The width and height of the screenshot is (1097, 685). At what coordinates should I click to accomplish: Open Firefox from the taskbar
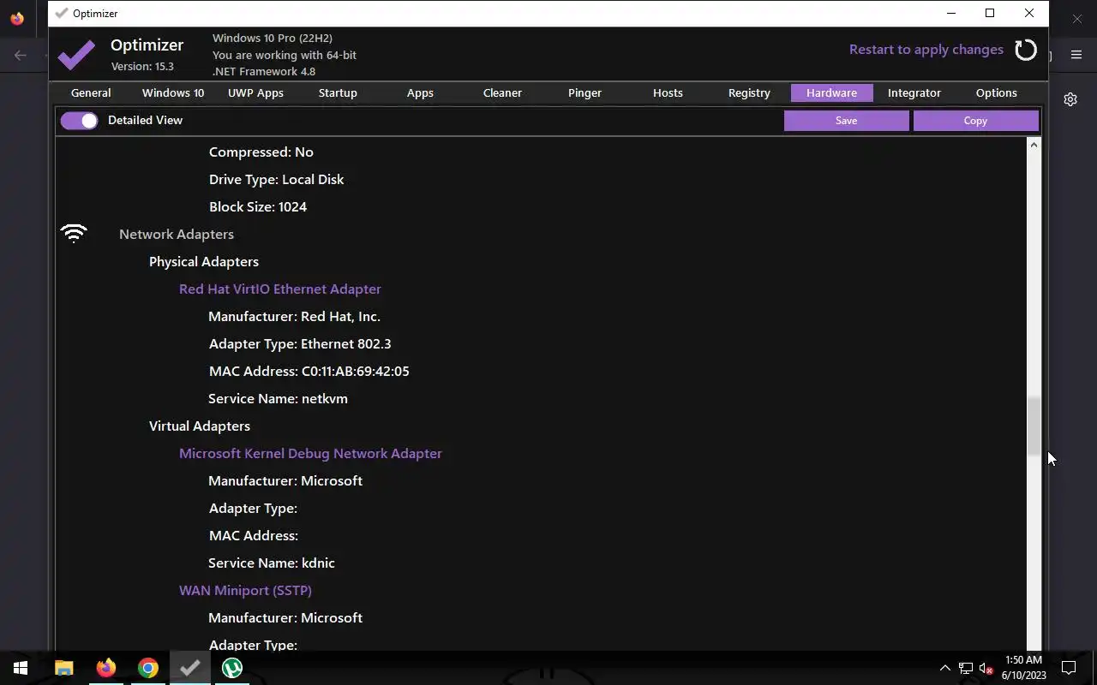(x=106, y=668)
